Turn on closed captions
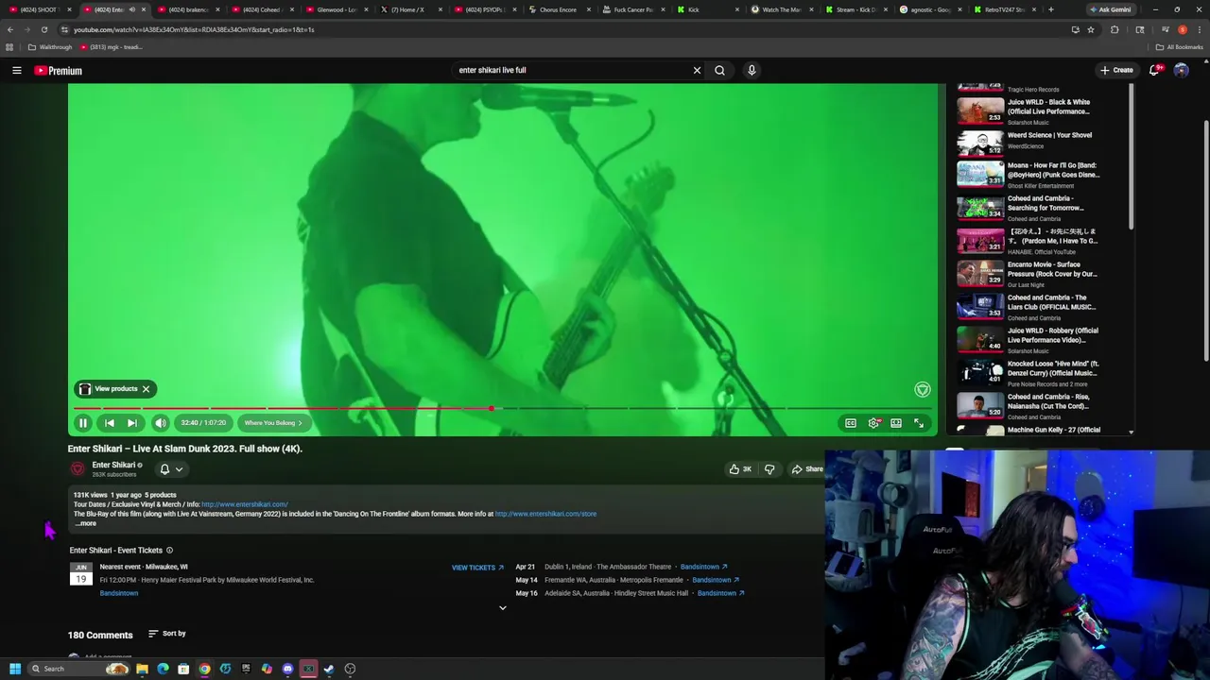Screen dimensions: 1210x680 click(850, 423)
